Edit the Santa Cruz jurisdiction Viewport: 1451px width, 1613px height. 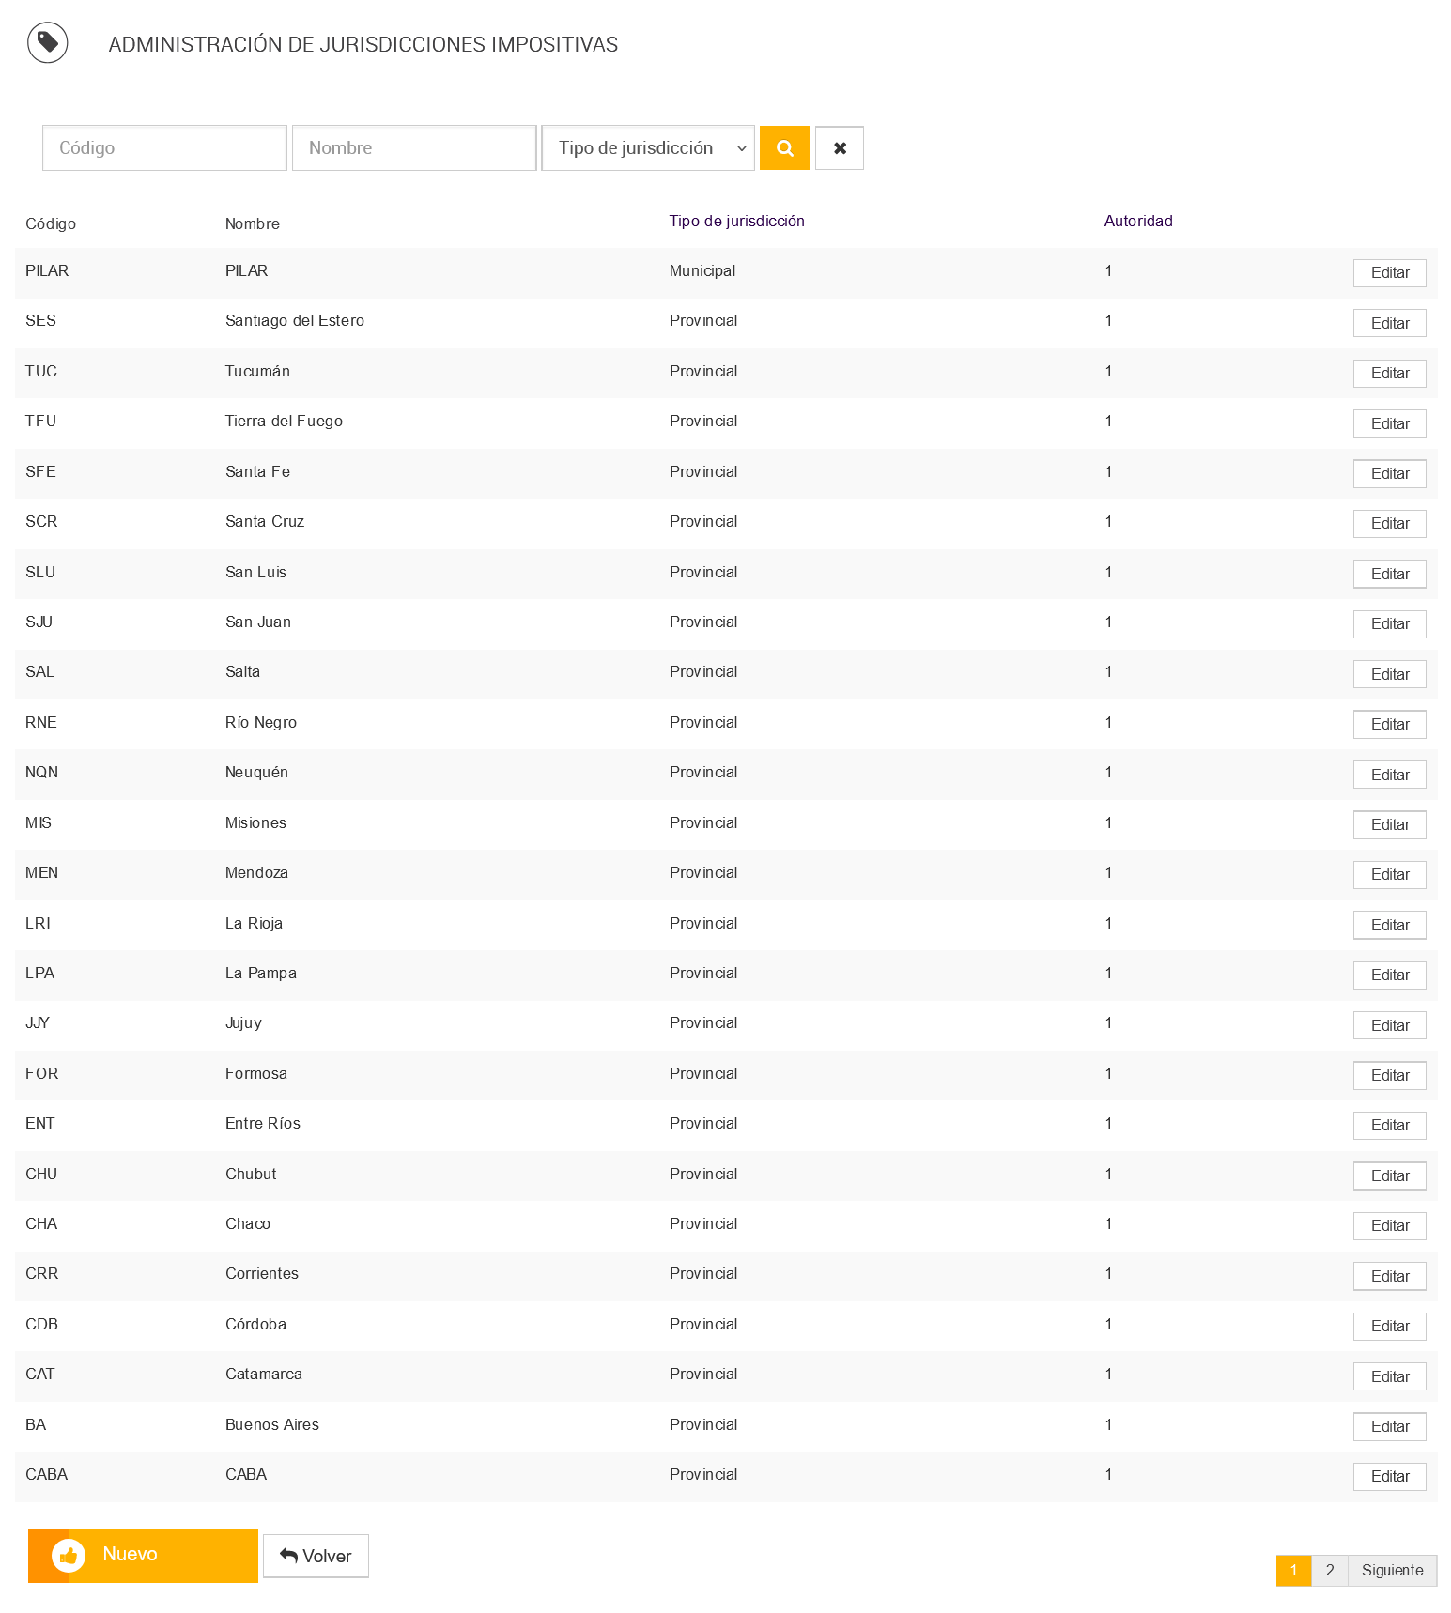pos(1389,524)
